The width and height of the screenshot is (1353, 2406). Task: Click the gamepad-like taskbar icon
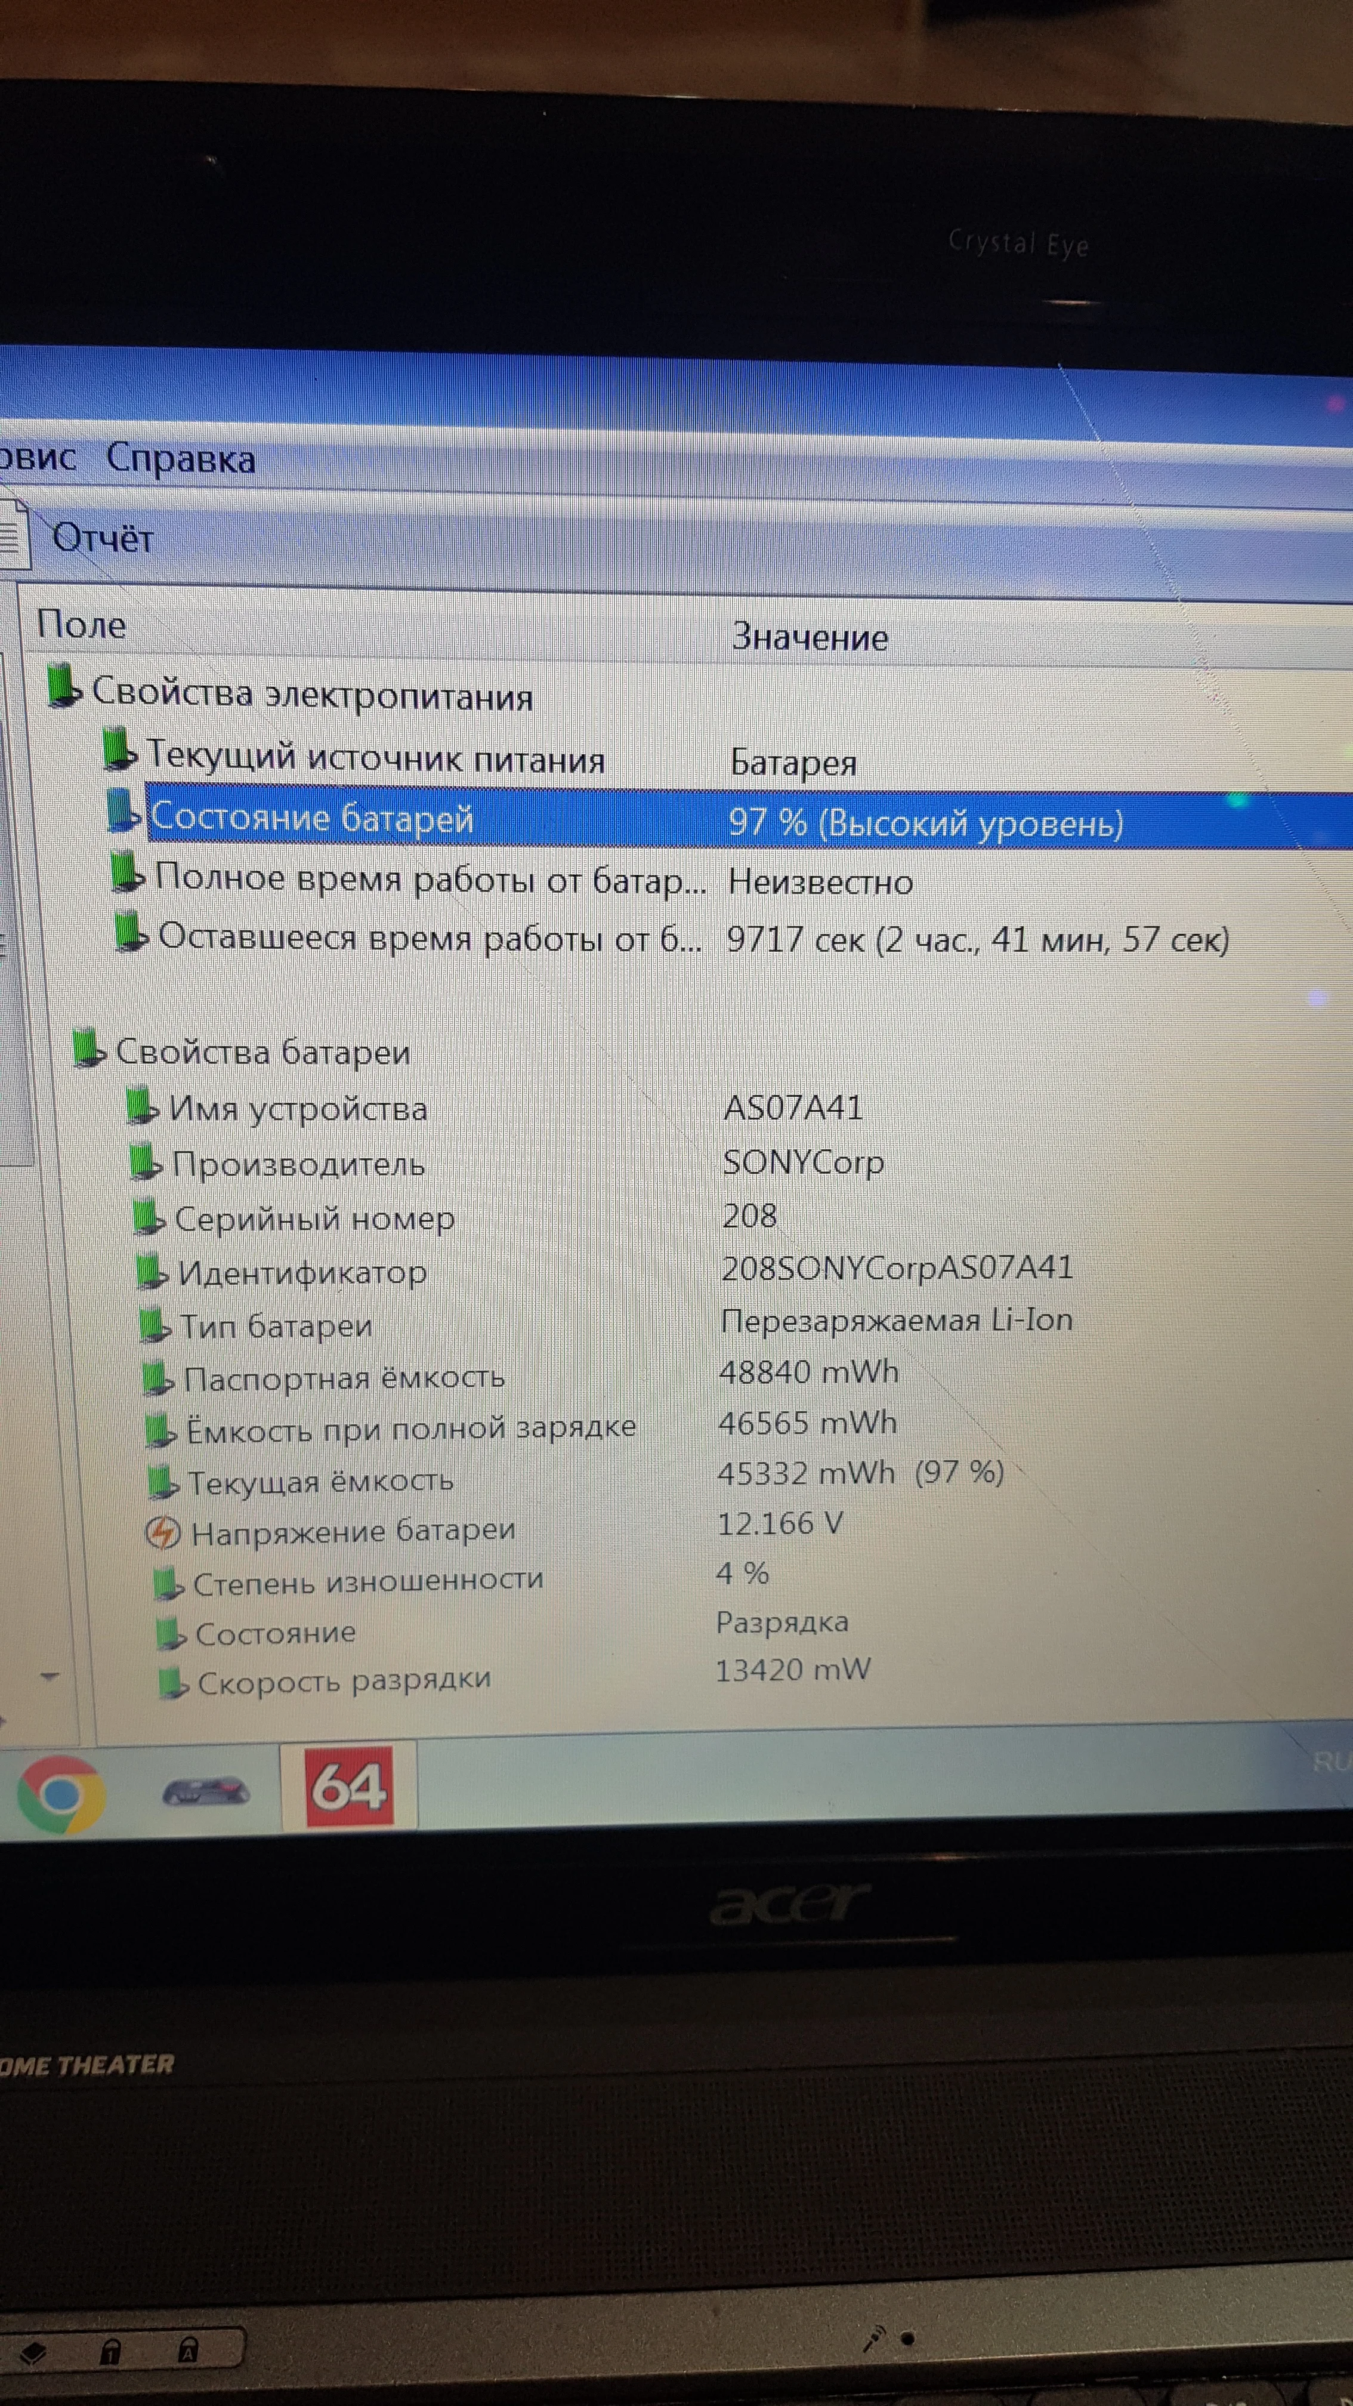pyautogui.click(x=205, y=1791)
